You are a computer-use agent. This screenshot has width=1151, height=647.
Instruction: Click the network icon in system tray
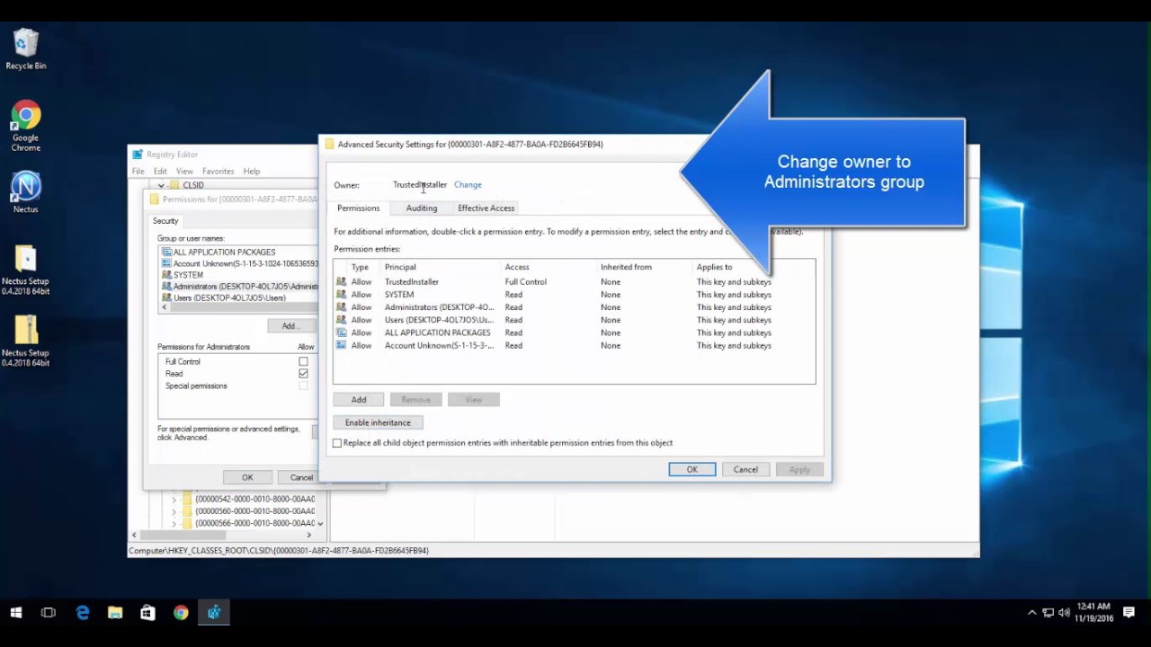[1048, 613]
